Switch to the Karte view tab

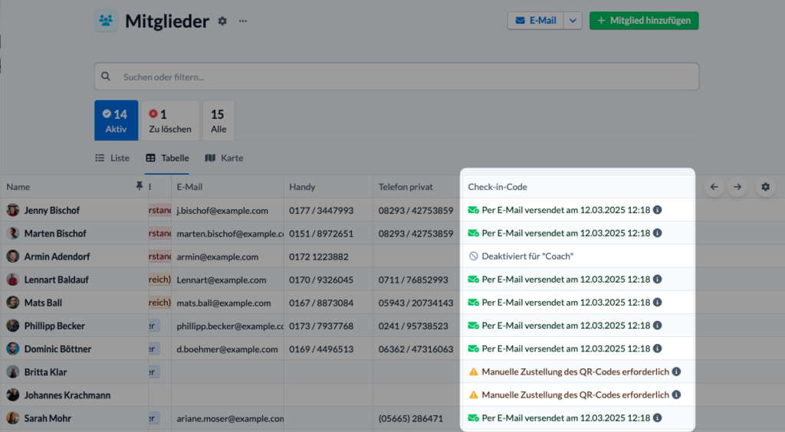(x=225, y=158)
